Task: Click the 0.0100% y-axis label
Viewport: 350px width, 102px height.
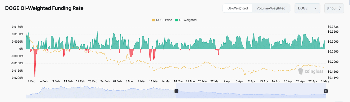Action: tap(18, 34)
